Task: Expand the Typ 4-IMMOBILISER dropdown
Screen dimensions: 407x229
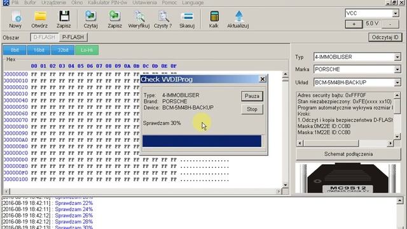Action: pyautogui.click(x=397, y=57)
